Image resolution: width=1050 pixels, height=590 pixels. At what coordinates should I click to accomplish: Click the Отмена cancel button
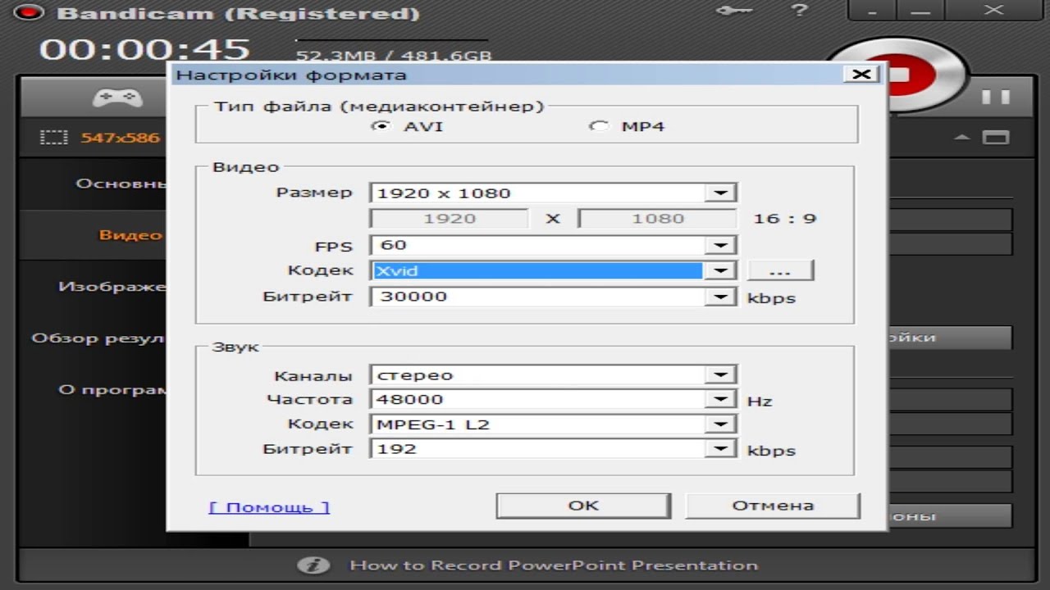click(x=773, y=506)
